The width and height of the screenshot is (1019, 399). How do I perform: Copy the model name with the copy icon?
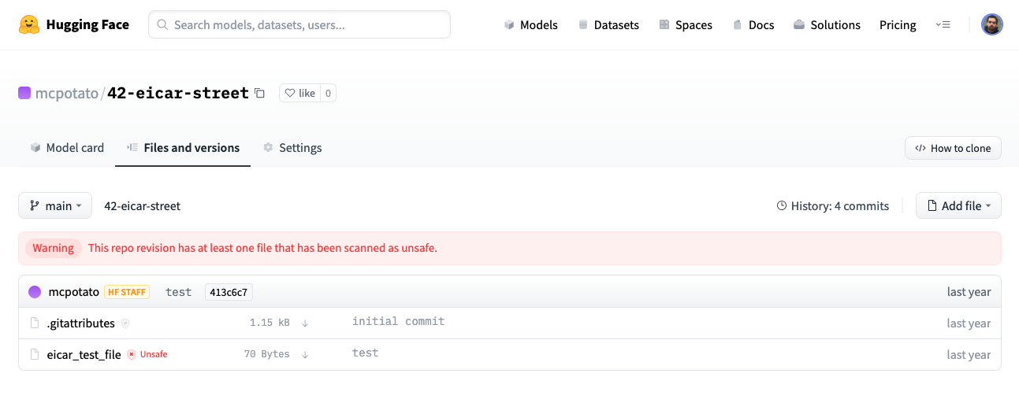coord(259,93)
